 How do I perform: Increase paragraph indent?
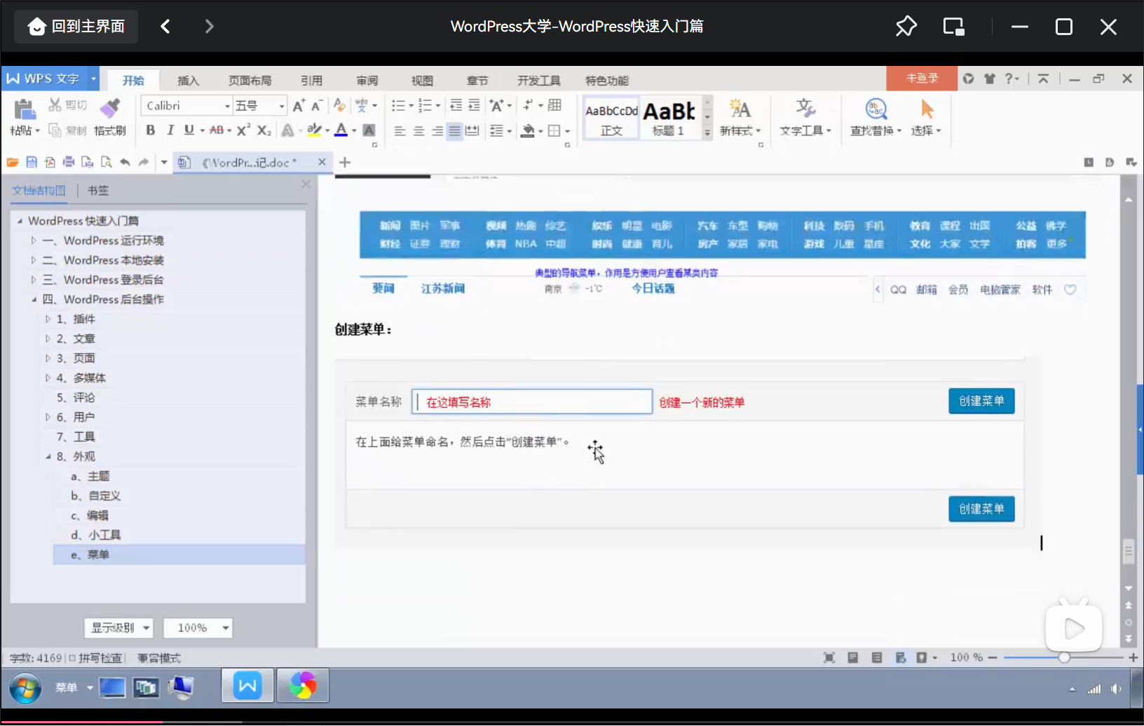tap(474, 105)
